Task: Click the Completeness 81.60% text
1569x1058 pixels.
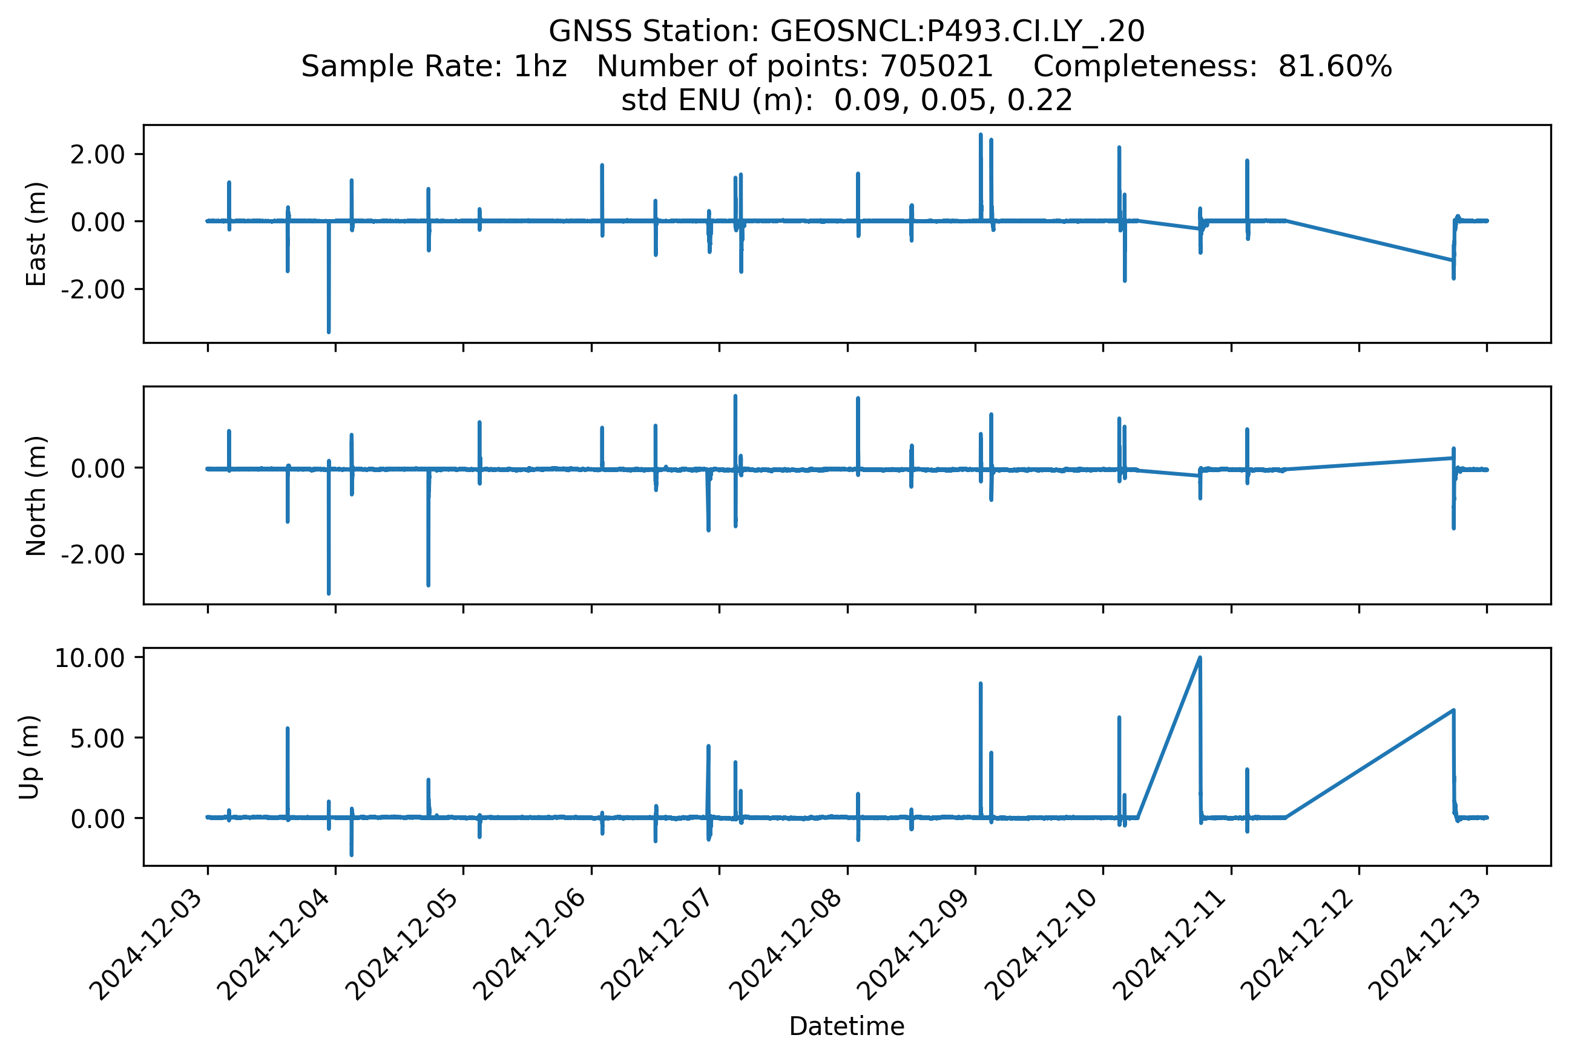Action: click(x=1212, y=67)
